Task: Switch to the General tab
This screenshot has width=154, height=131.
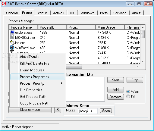Action: point(12,13)
